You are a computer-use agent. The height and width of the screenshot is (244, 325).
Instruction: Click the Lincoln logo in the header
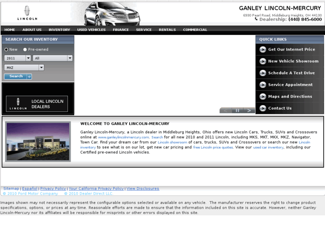(x=27, y=13)
